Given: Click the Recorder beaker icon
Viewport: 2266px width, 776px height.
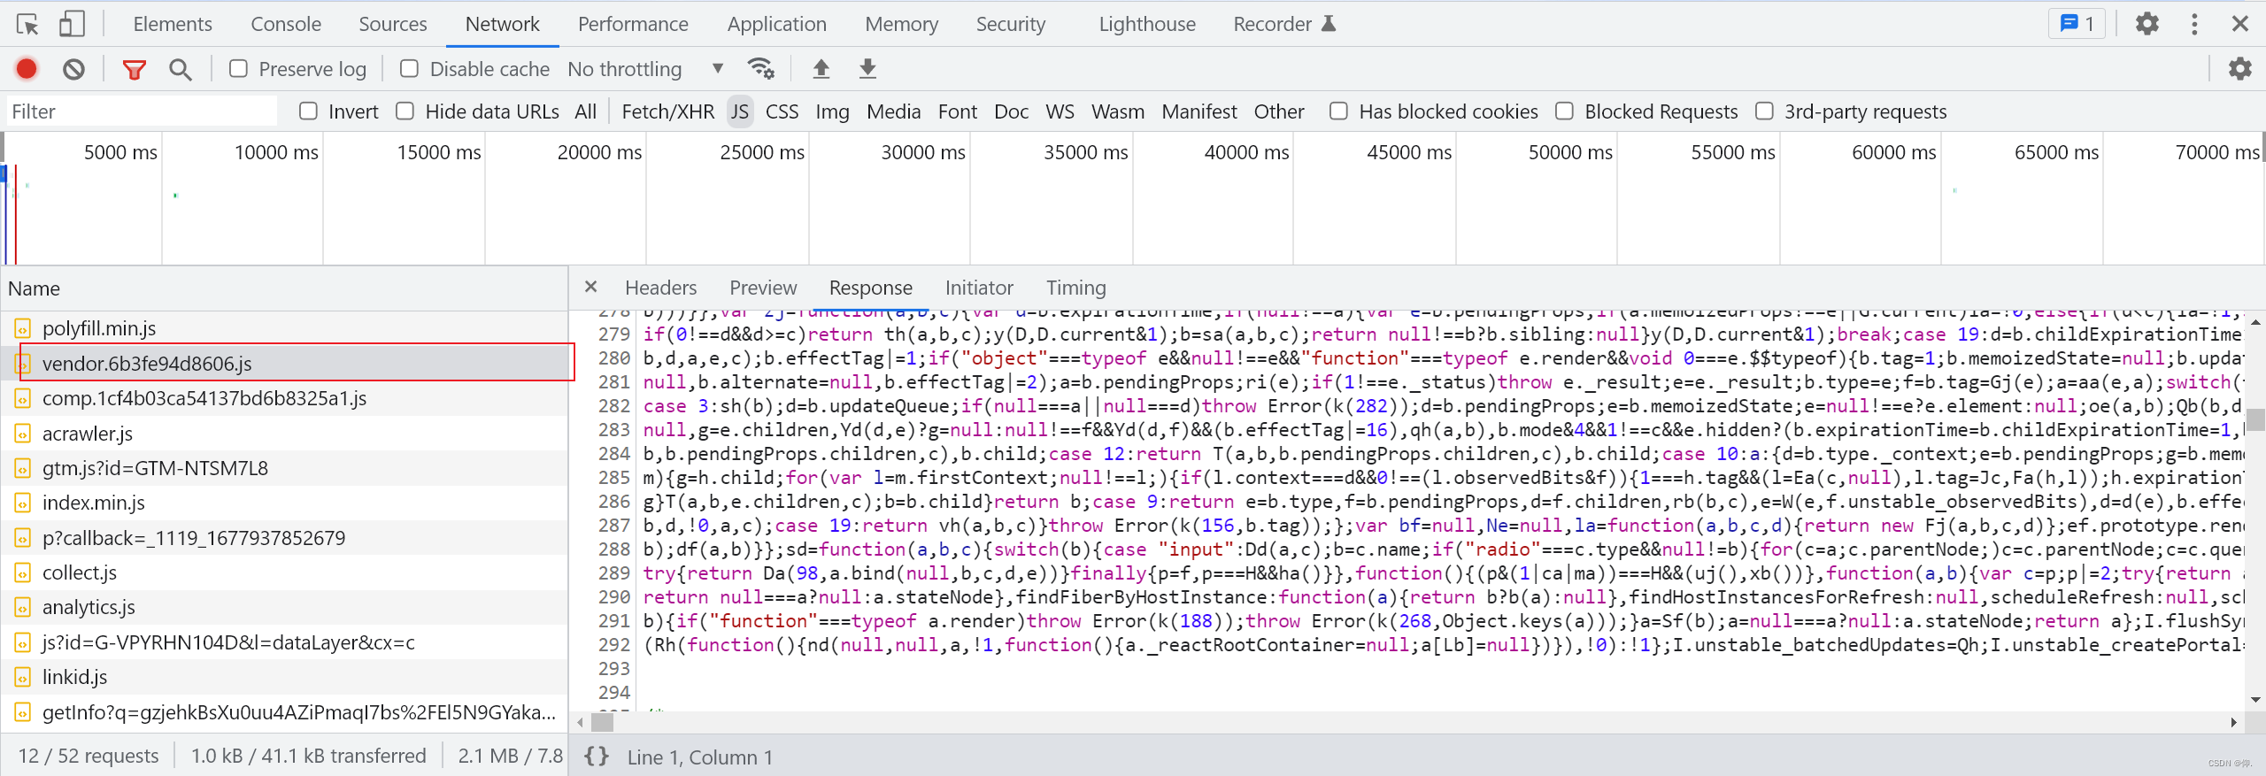Looking at the screenshot, I should tap(1328, 24).
